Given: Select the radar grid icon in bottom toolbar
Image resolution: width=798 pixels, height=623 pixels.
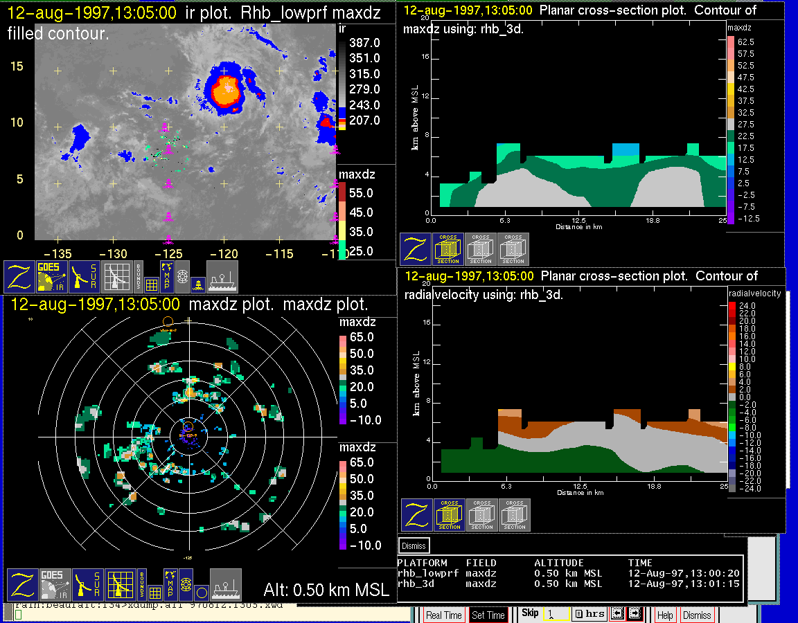Looking at the screenshot, I should 121,585.
